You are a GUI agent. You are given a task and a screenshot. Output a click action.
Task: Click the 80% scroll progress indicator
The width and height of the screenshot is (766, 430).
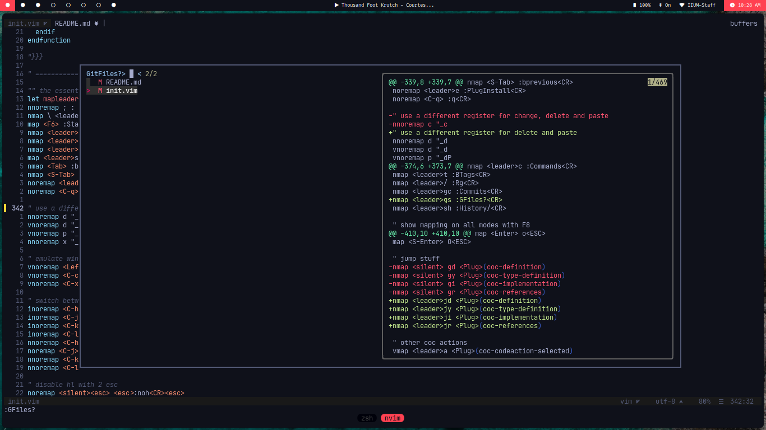[x=704, y=401]
